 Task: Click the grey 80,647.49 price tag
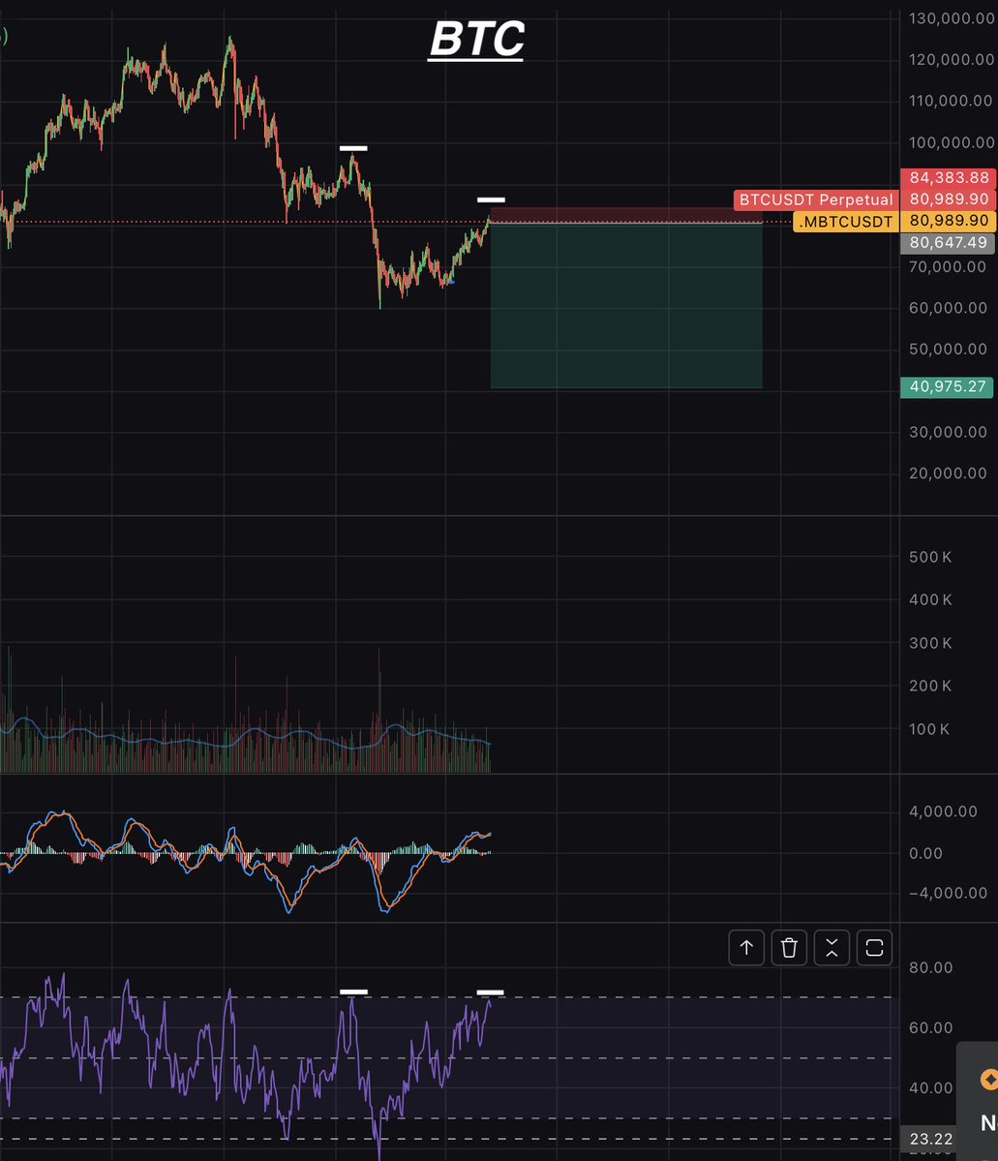click(x=948, y=243)
